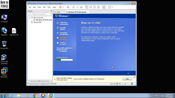175x98 pixels.
Task: Click the VMware Workstation taskbar button
Action: pos(51,96)
